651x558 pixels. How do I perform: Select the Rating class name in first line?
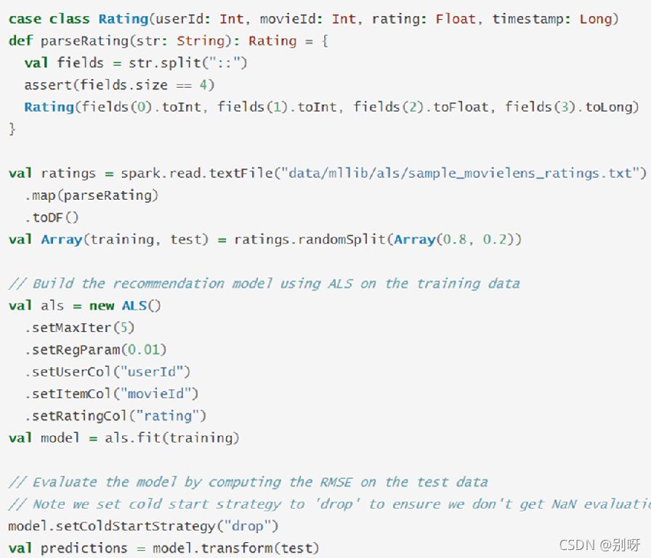point(124,19)
